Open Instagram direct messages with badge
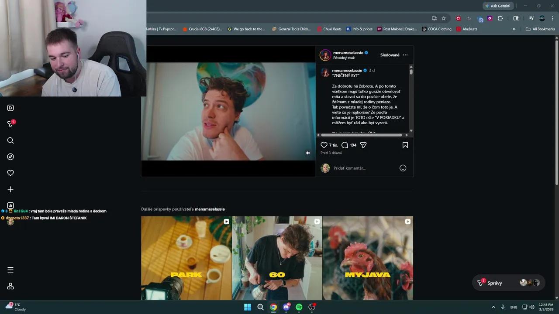The height and width of the screenshot is (314, 559). pyautogui.click(x=10, y=124)
